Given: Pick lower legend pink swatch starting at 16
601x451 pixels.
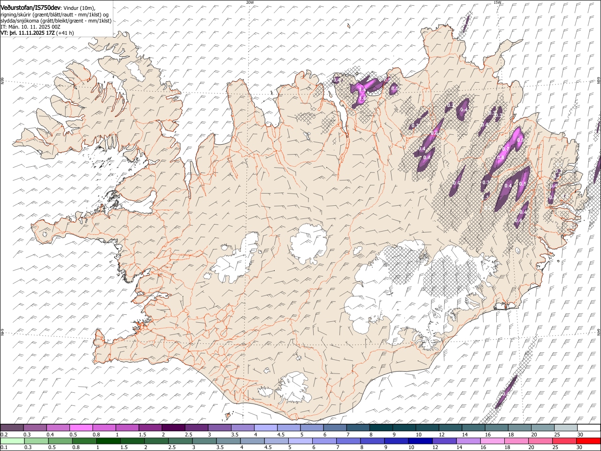Looking at the screenshot, I should tap(493, 441).
